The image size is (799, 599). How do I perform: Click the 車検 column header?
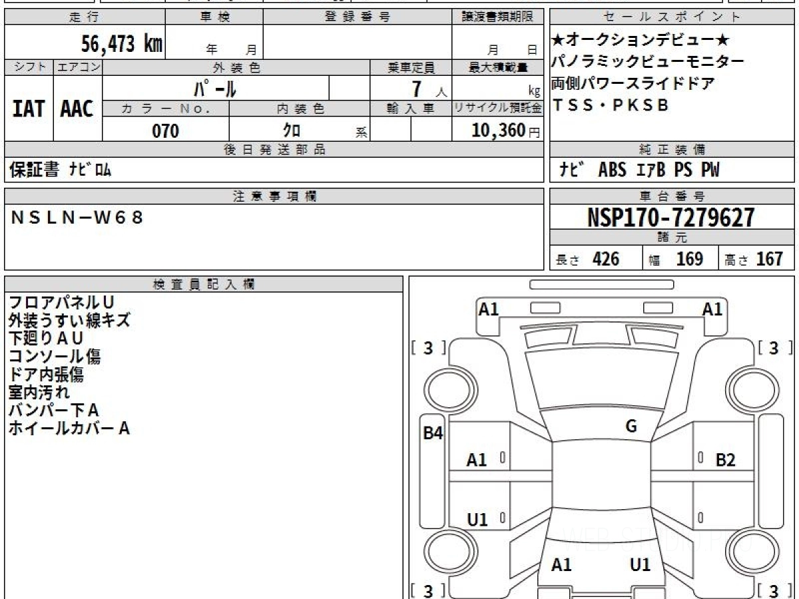[x=214, y=17]
